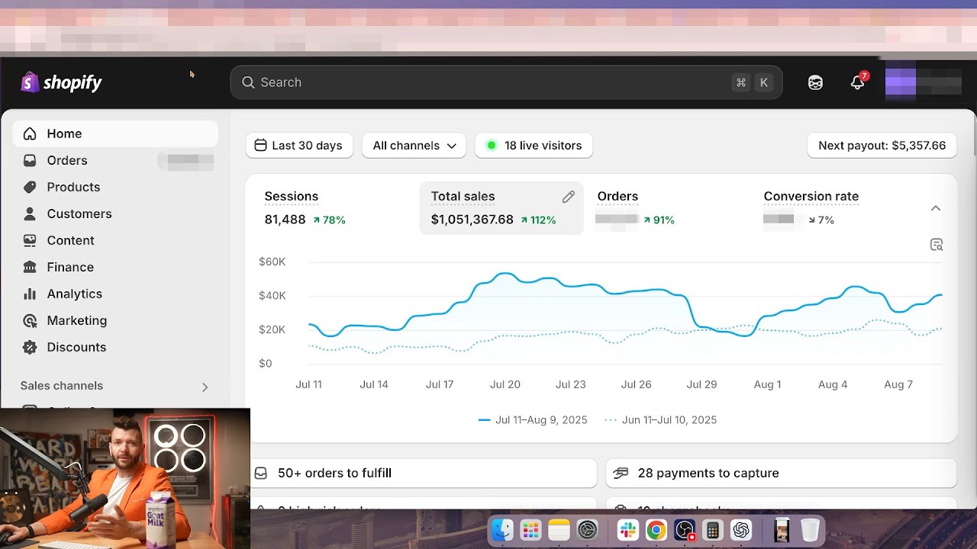Click the Jun 11–Jul 10, 2025 legend entry
The image size is (977, 549).
point(660,420)
